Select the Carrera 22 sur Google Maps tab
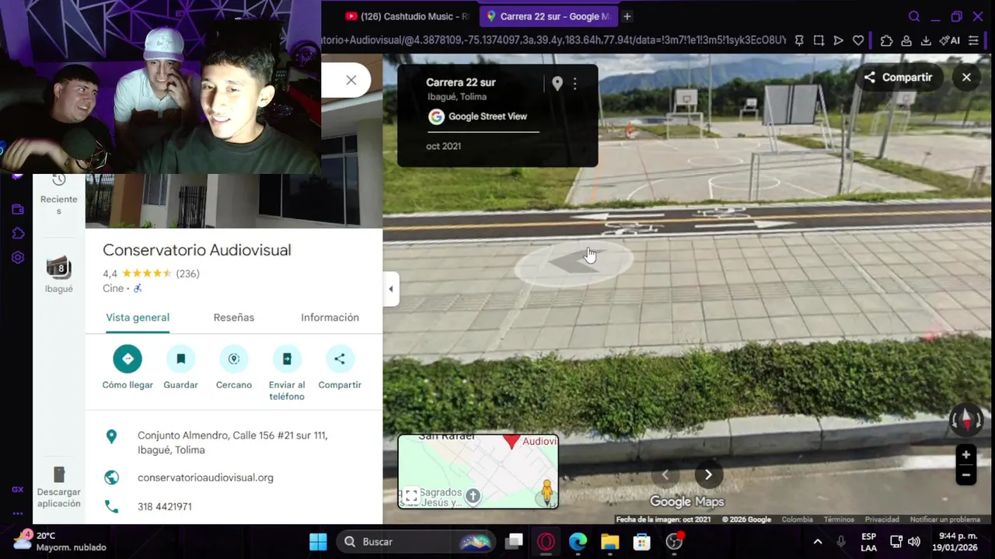Screen dimensions: 995x559 click(x=549, y=16)
